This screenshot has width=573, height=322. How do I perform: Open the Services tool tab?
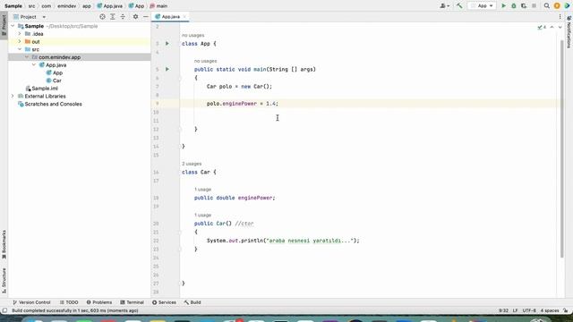pyautogui.click(x=164, y=302)
